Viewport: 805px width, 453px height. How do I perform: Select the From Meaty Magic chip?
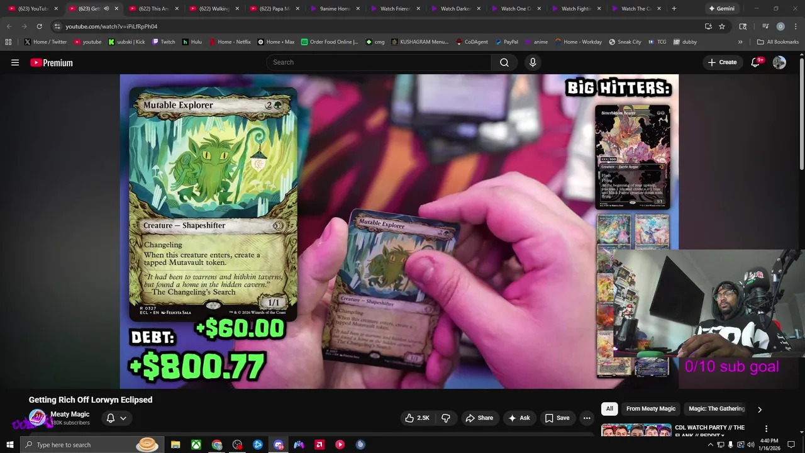[x=651, y=409]
